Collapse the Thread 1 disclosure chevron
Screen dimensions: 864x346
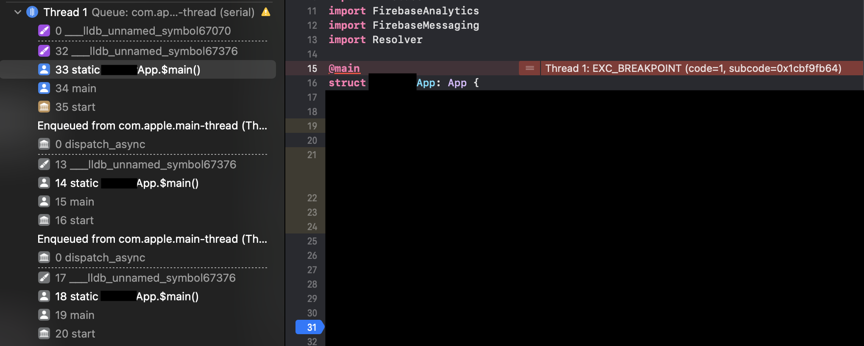18,12
